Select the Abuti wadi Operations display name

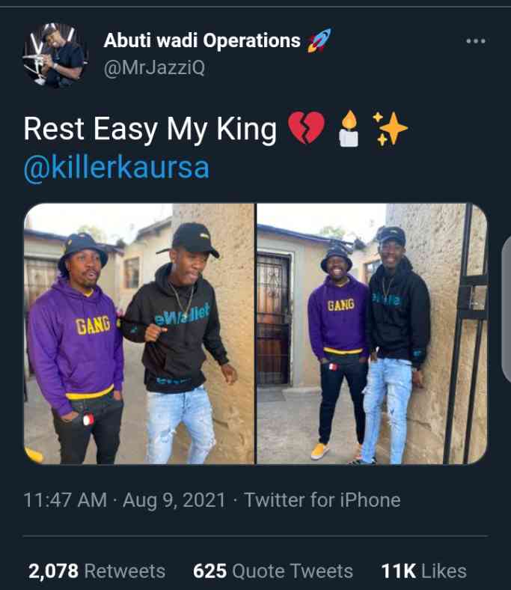202,40
